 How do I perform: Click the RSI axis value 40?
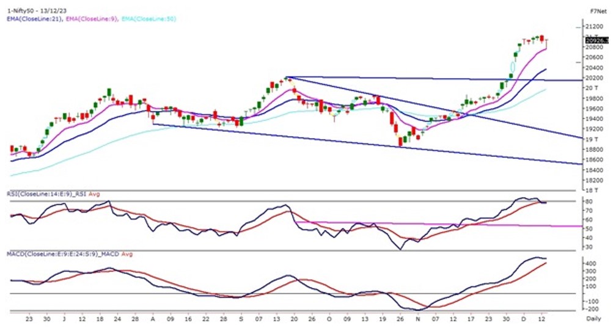(589, 238)
